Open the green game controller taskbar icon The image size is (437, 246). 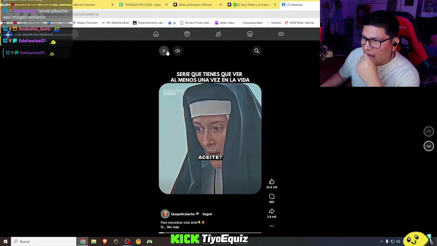coord(149,242)
